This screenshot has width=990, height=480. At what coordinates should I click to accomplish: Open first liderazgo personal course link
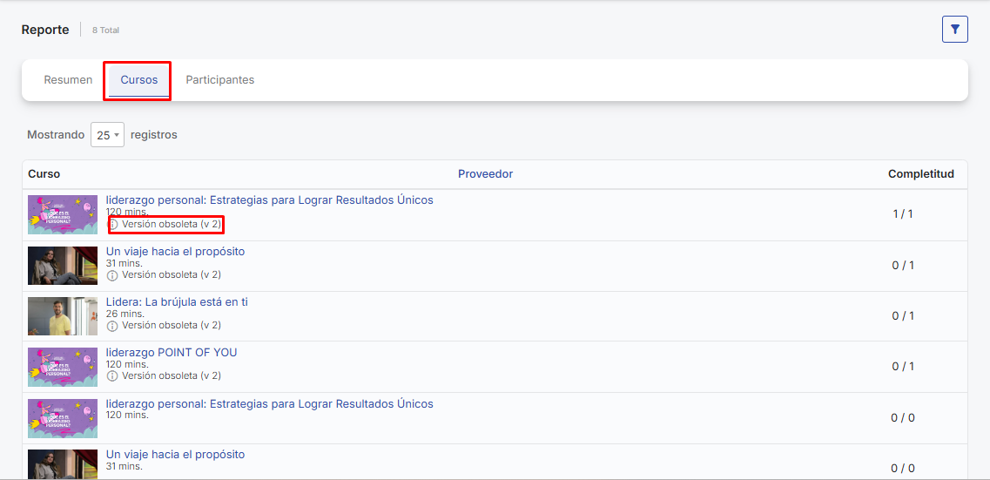click(269, 200)
